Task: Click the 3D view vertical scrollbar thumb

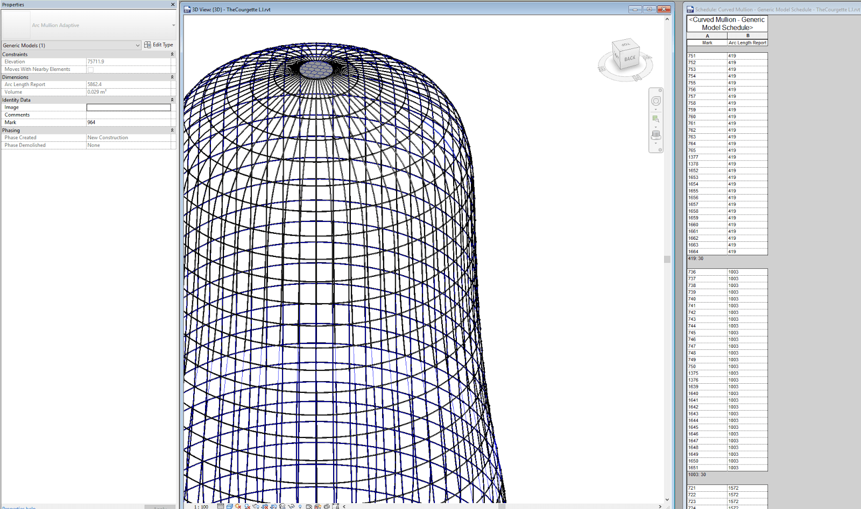Action: (x=667, y=259)
